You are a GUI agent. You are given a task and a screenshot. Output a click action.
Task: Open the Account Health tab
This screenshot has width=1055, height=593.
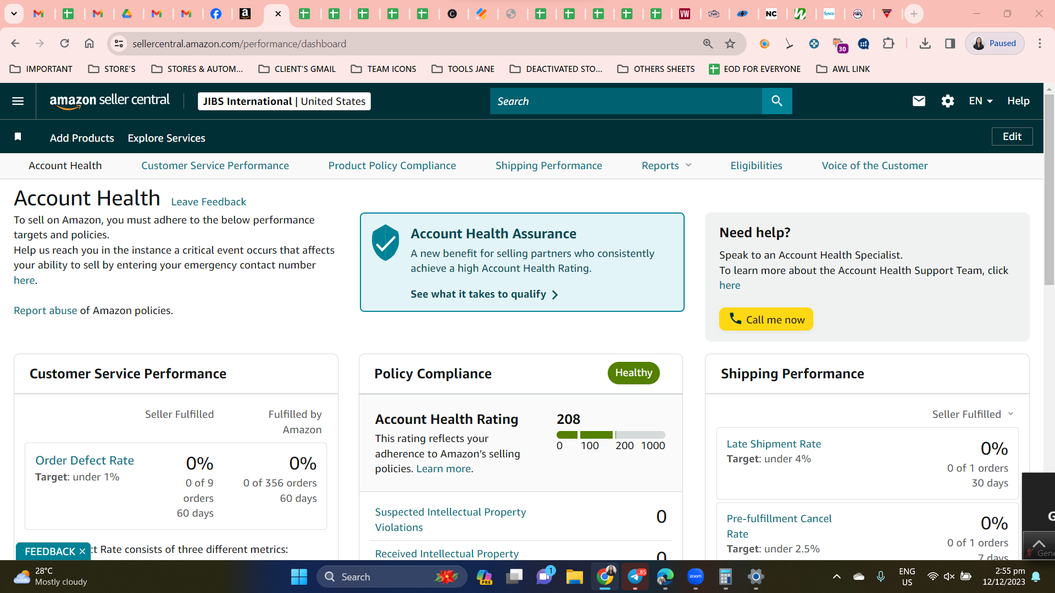(65, 165)
